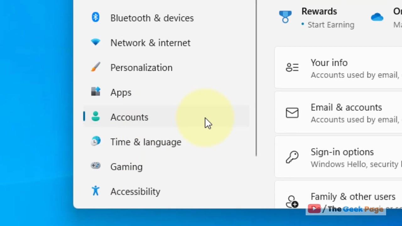
Task: Click the Family & other users icon
Action: coord(292,202)
